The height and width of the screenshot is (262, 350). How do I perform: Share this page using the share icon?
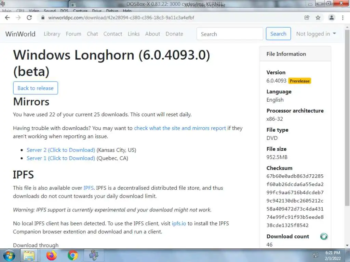tap(307, 18)
